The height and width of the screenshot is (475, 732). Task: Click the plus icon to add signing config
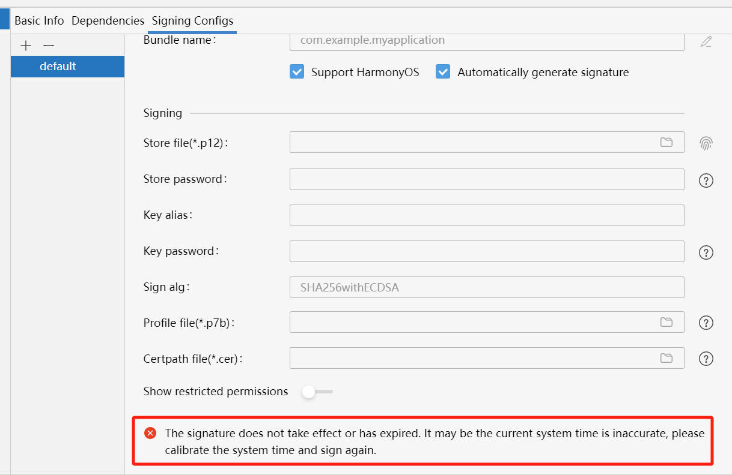(26, 46)
